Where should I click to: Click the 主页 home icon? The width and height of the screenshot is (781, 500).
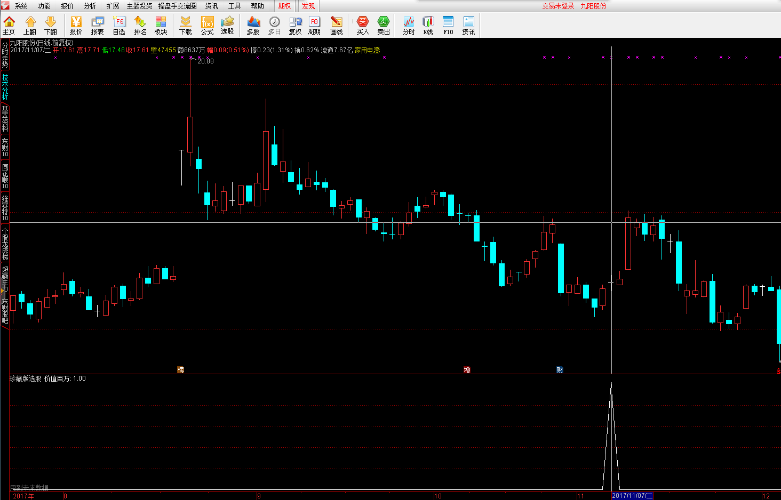[9, 25]
